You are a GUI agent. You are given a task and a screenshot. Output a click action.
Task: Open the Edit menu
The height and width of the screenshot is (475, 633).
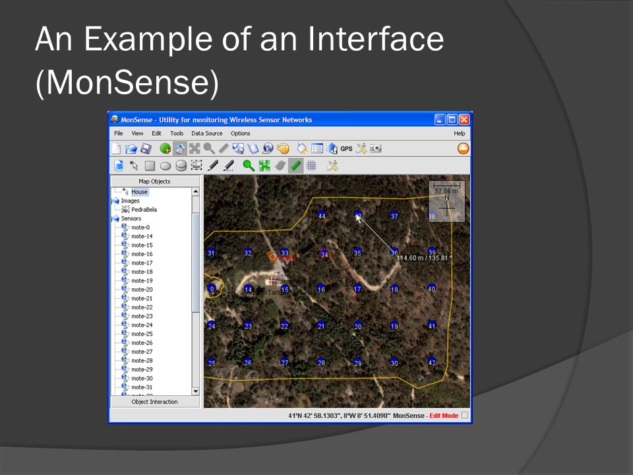(x=156, y=133)
